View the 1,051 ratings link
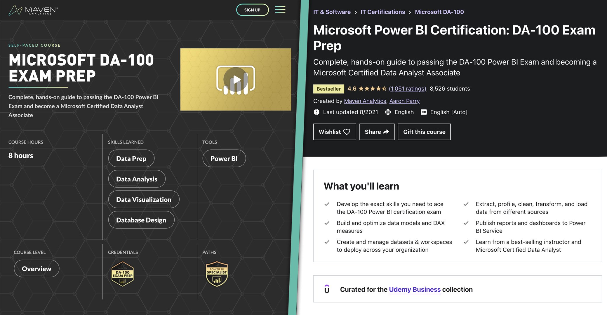 [x=407, y=89]
